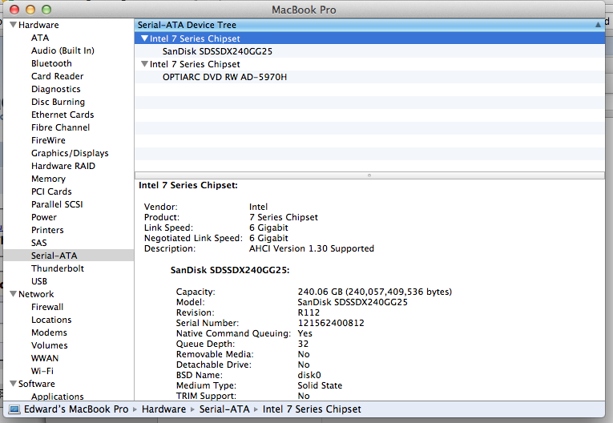Open Thunderbolt hardware section

(x=58, y=268)
